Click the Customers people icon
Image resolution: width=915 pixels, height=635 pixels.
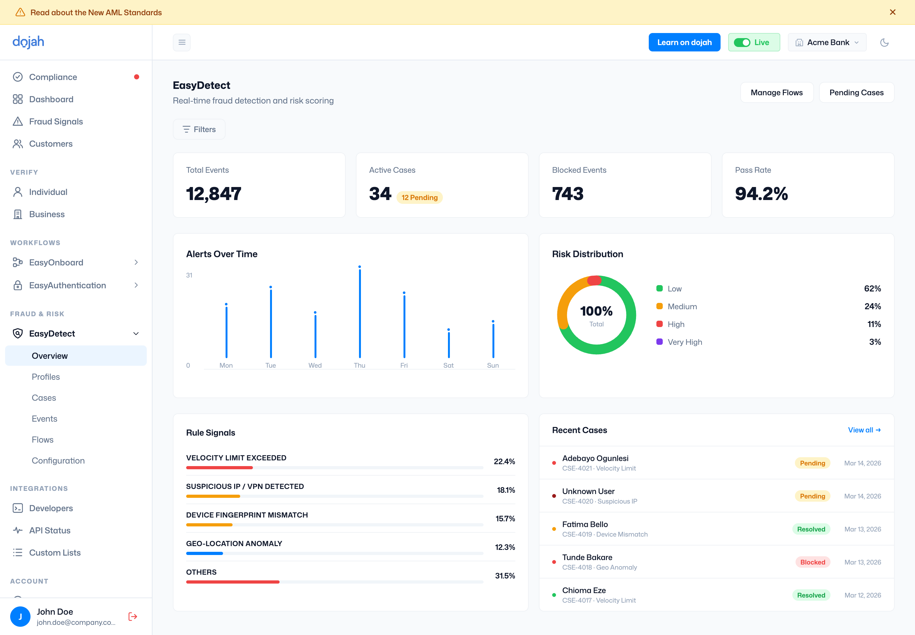click(17, 144)
